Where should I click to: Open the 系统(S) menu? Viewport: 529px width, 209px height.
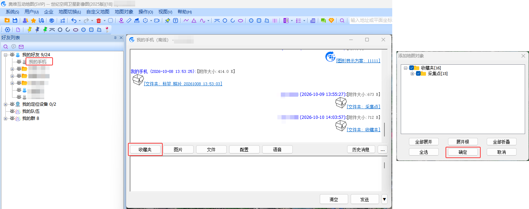point(12,12)
